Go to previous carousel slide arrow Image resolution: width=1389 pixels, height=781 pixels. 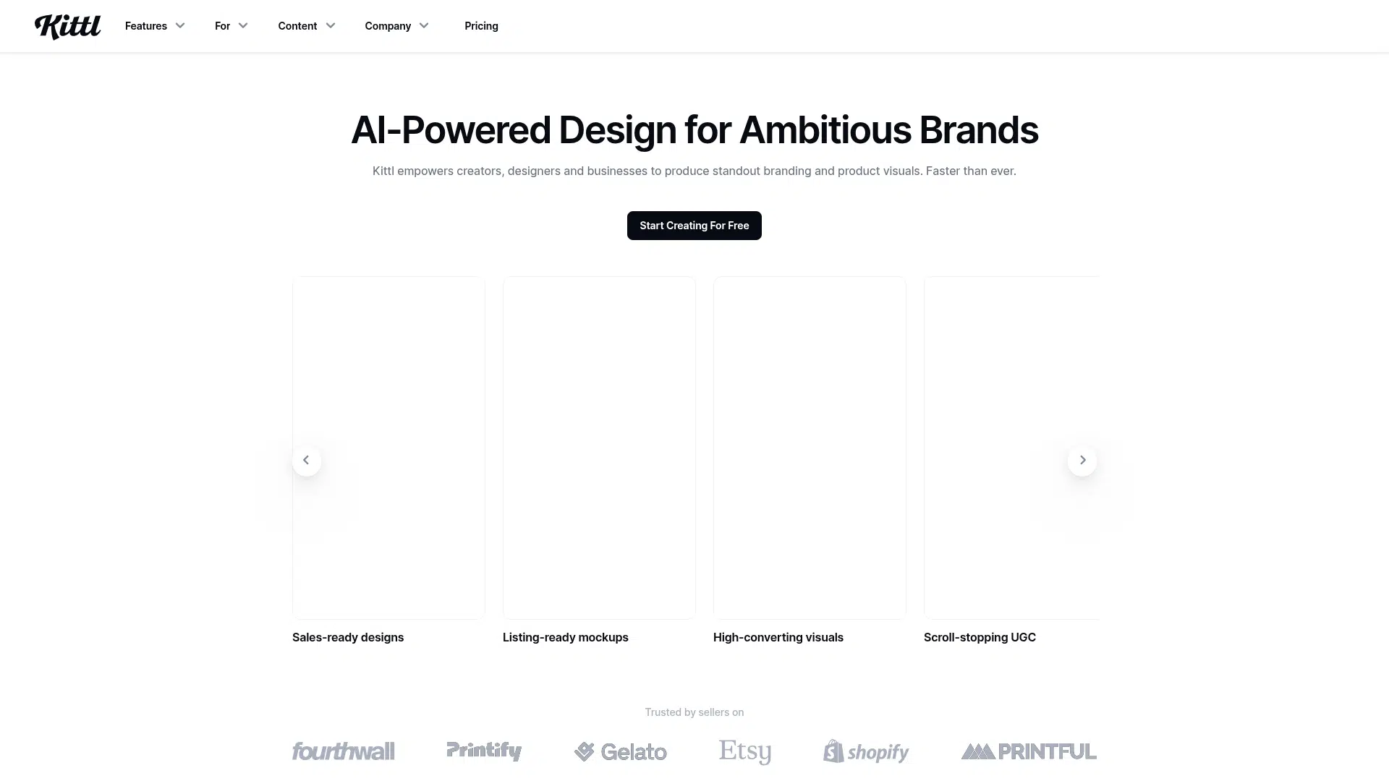coord(307,461)
